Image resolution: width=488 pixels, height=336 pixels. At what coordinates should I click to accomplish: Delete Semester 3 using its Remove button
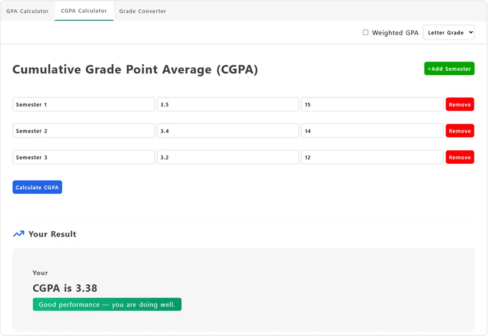460,157
